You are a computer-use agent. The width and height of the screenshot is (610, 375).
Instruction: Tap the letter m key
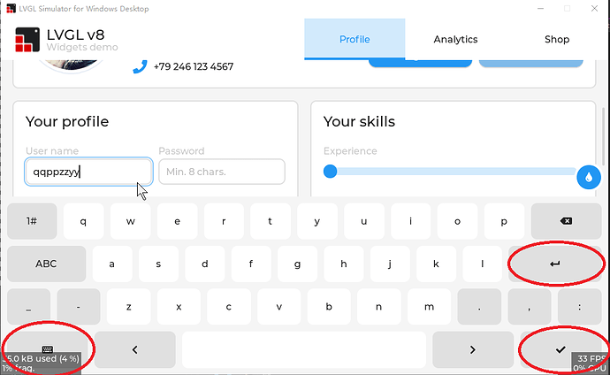[x=429, y=307]
